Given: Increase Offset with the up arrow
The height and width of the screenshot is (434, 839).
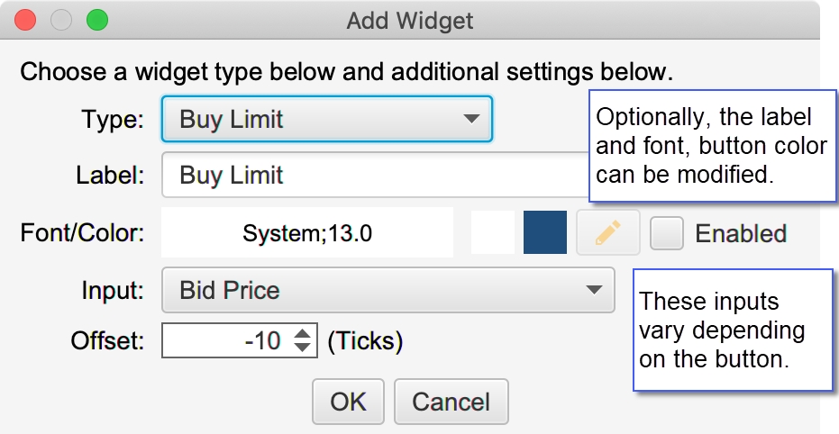Looking at the screenshot, I should point(302,333).
